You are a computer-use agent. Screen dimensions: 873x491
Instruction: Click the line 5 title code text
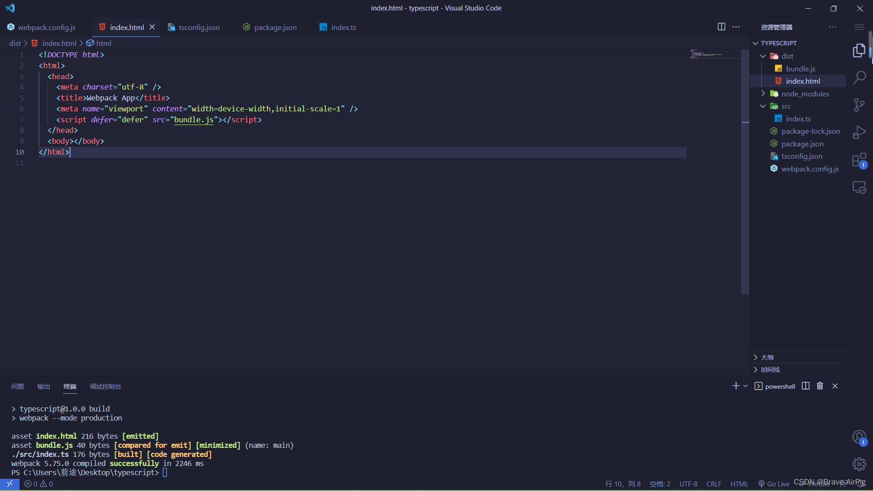pos(113,98)
